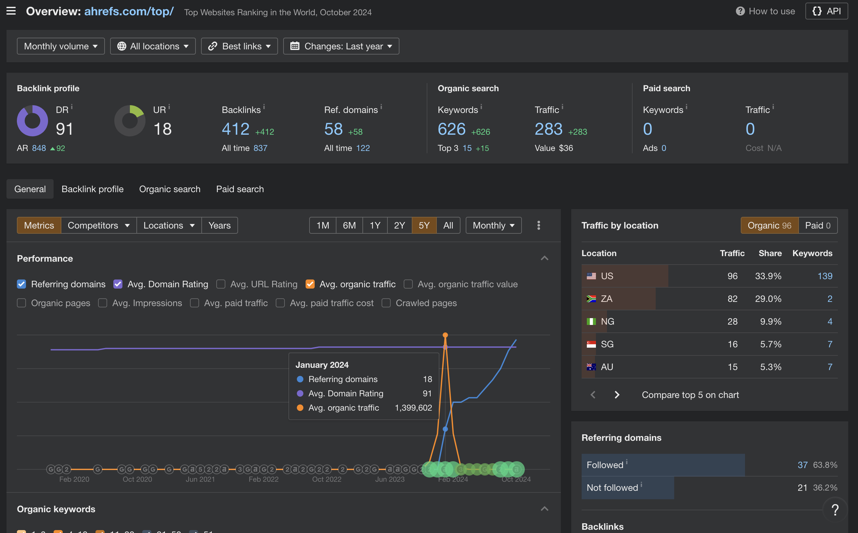Screen dimensions: 858x533
Task: Go to previous locations page arrow
Action: (x=593, y=394)
